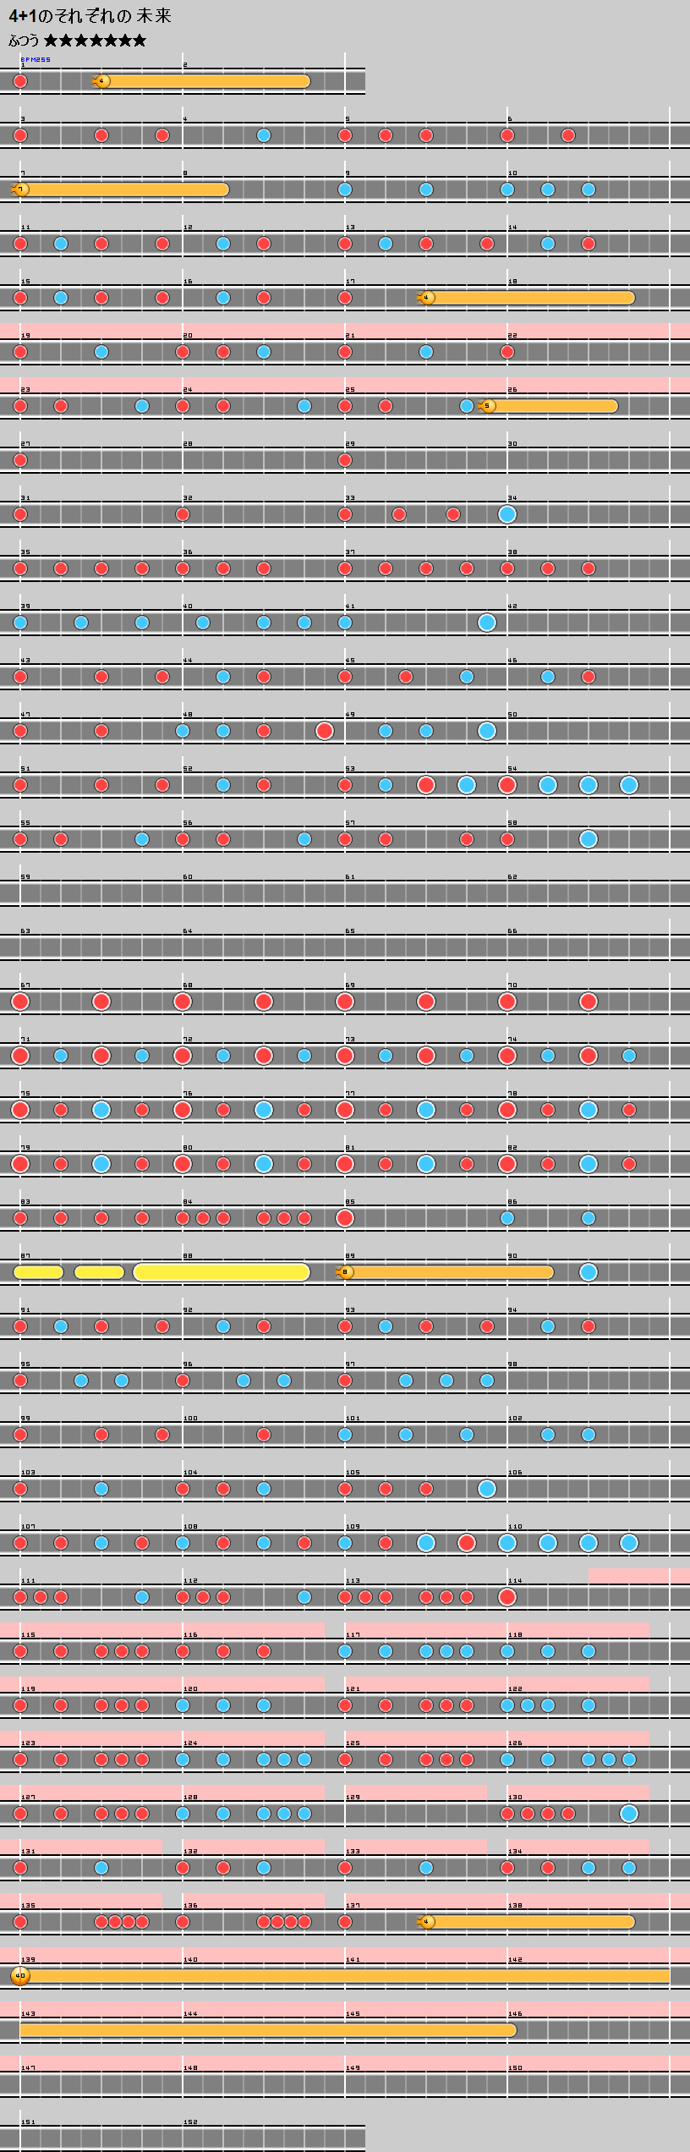
Task: Click the large blue note in measure 130
Action: pos(629,1814)
